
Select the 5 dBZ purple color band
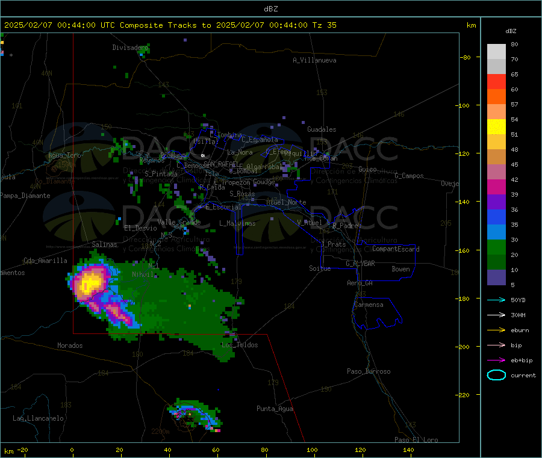click(x=496, y=277)
